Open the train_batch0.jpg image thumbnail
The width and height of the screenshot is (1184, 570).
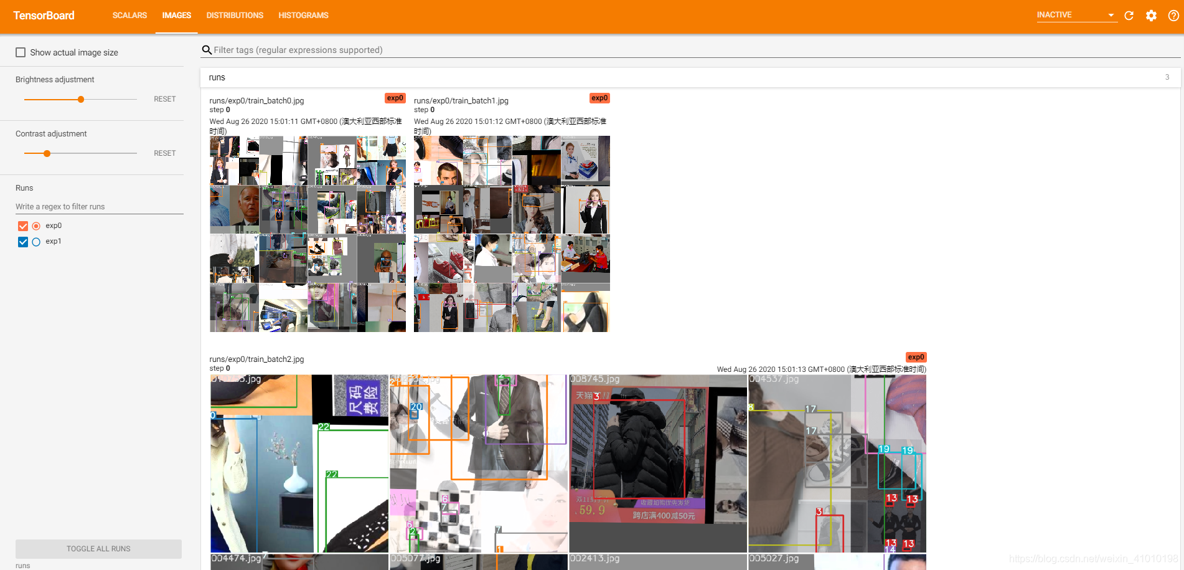pos(308,234)
